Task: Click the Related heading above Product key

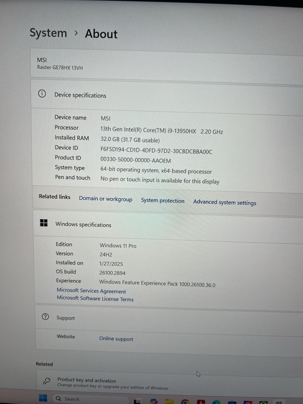Action: 44,364
